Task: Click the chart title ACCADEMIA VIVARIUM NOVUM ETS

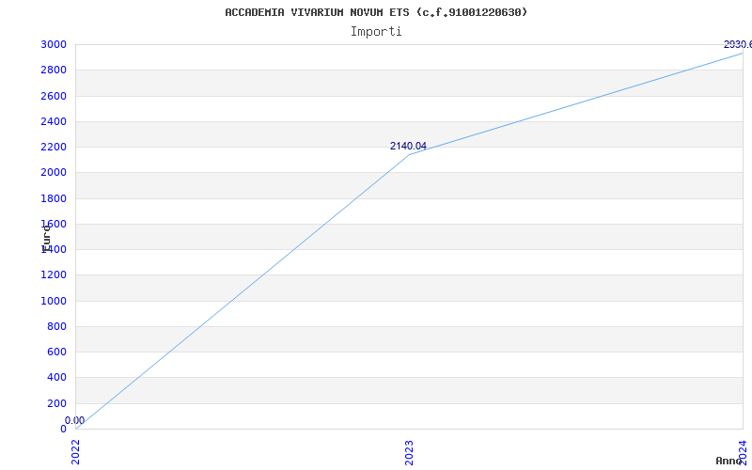Action: click(376, 12)
